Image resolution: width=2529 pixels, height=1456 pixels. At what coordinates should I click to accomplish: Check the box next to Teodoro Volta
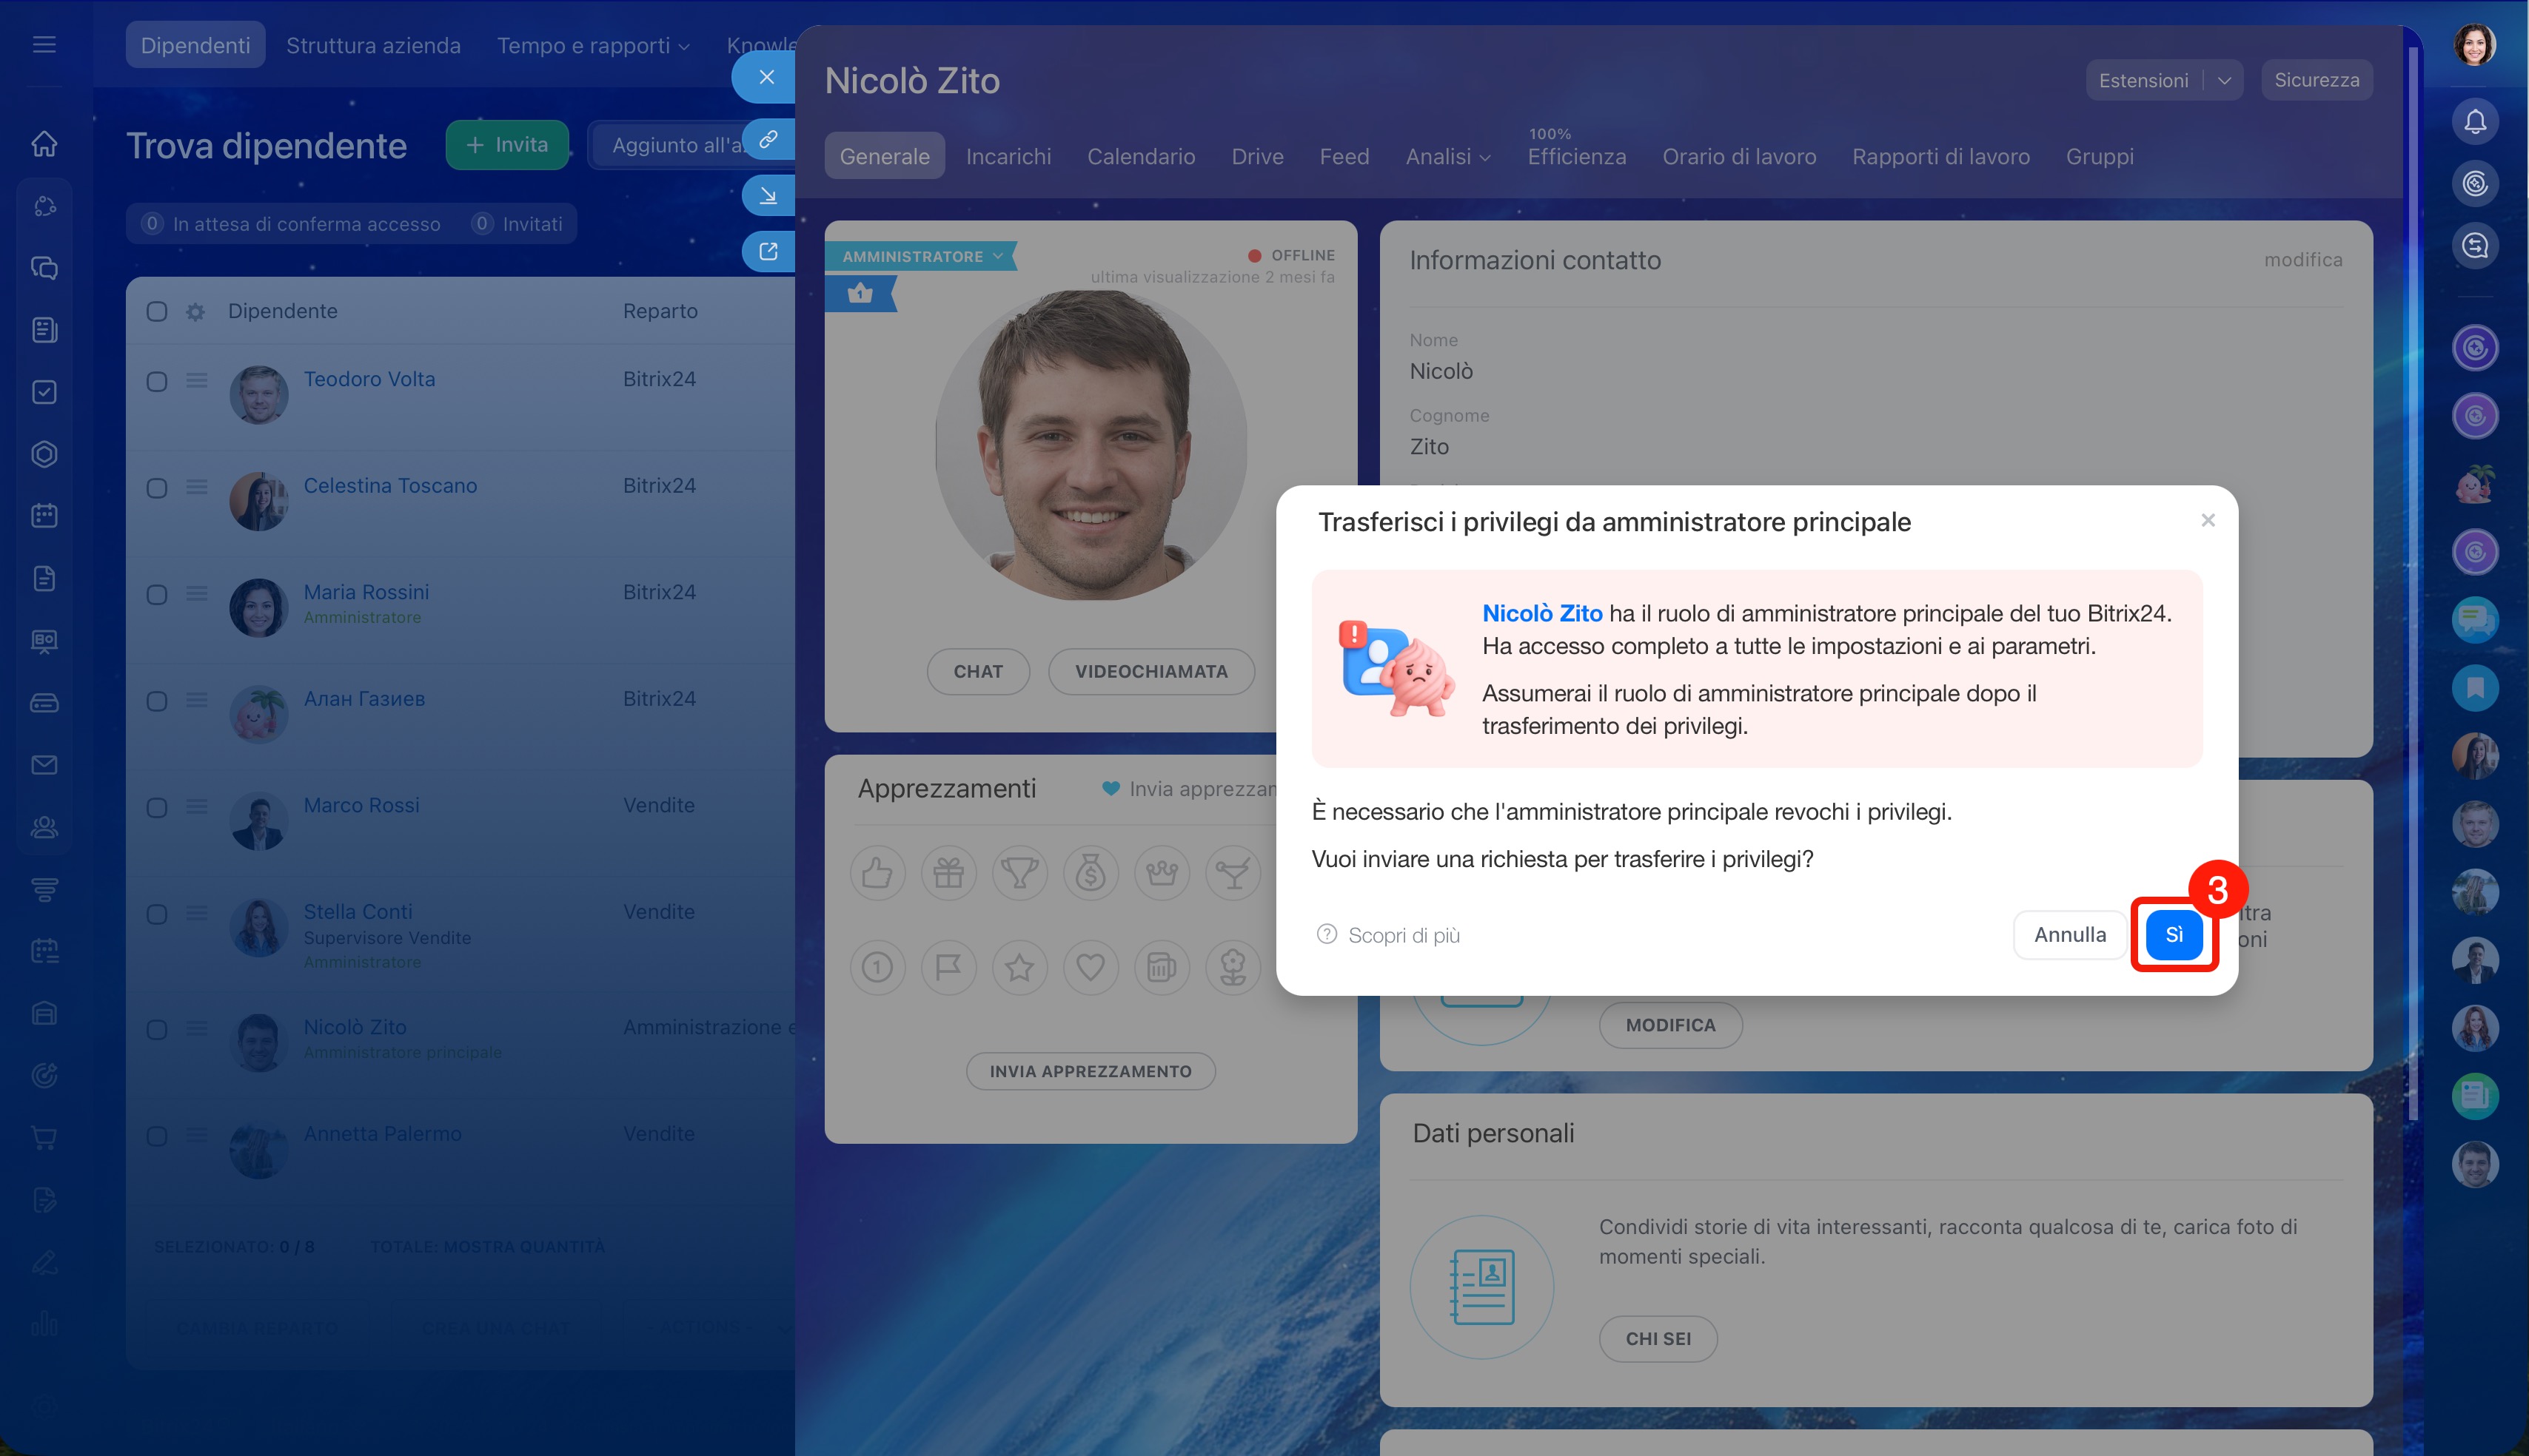click(x=157, y=381)
